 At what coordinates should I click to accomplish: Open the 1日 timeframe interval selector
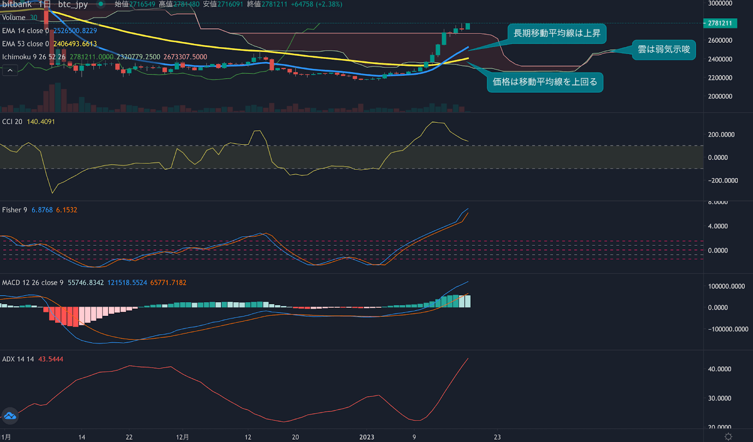point(44,4)
